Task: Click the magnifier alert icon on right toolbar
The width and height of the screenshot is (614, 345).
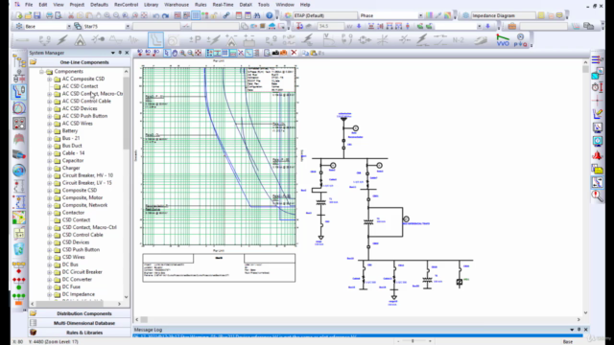Action: [x=597, y=195]
